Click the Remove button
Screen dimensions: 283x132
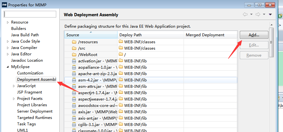[x=254, y=55]
